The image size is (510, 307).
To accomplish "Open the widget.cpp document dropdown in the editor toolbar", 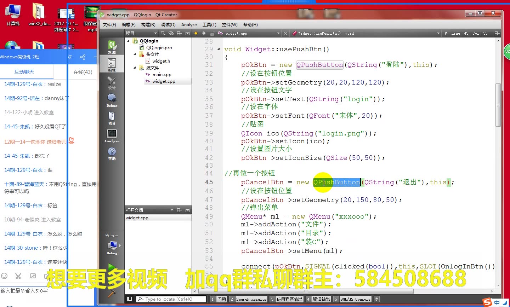I will point(278,33).
